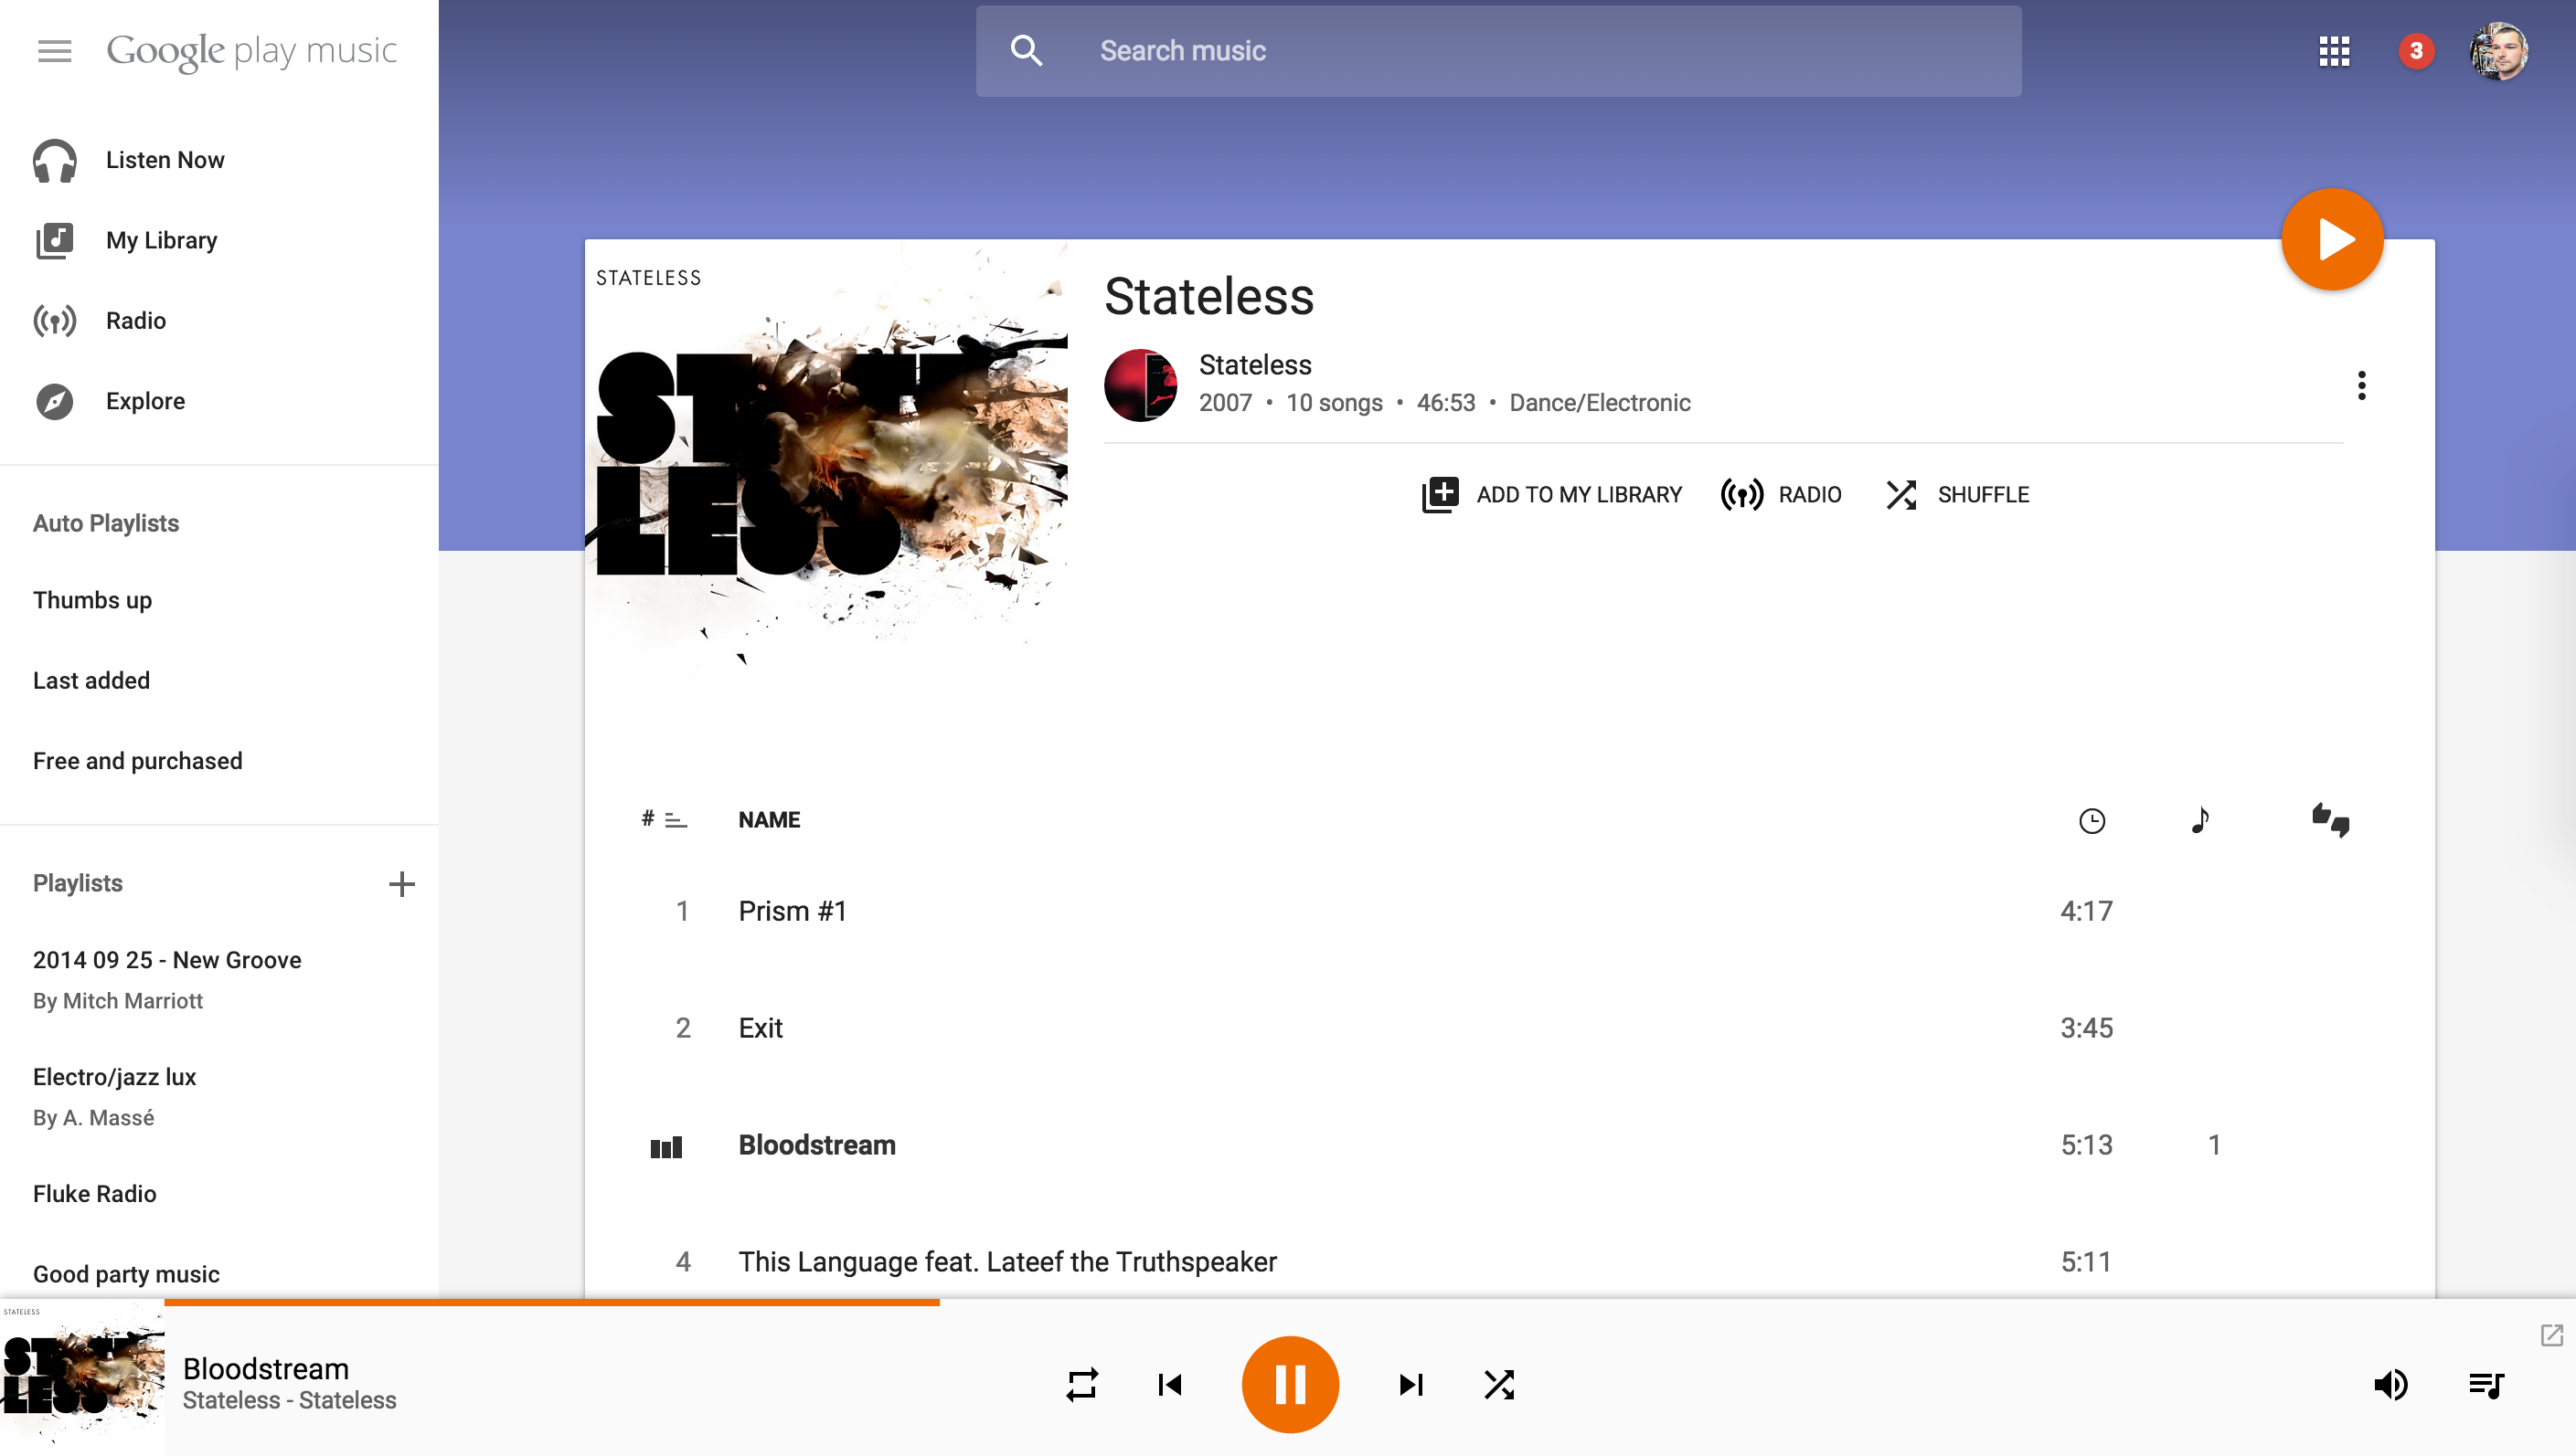Toggle shuffle in the player bar
The width and height of the screenshot is (2576, 1456).
[x=1499, y=1384]
